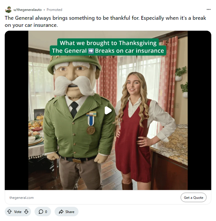Click the Share arrow icon
This screenshot has height=221, width=216.
(x=61, y=212)
